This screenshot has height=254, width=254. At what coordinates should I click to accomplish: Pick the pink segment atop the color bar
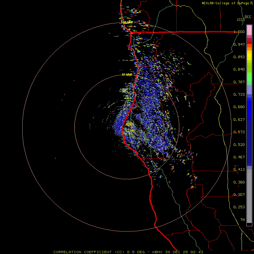(x=249, y=30)
